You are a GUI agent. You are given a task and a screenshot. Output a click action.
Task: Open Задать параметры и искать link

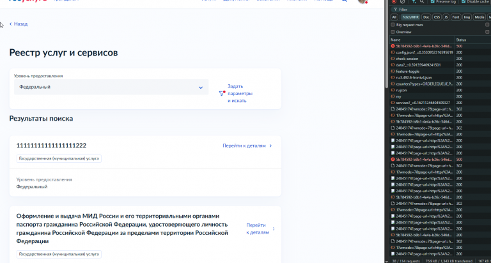pyautogui.click(x=240, y=93)
